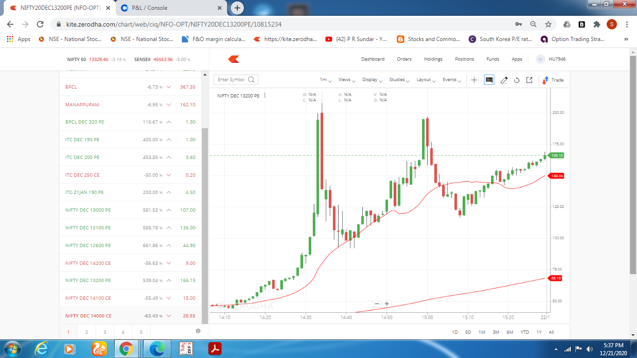This screenshot has width=637, height=358.
Task: Open Adobe Reader from taskbar
Action: (215, 349)
